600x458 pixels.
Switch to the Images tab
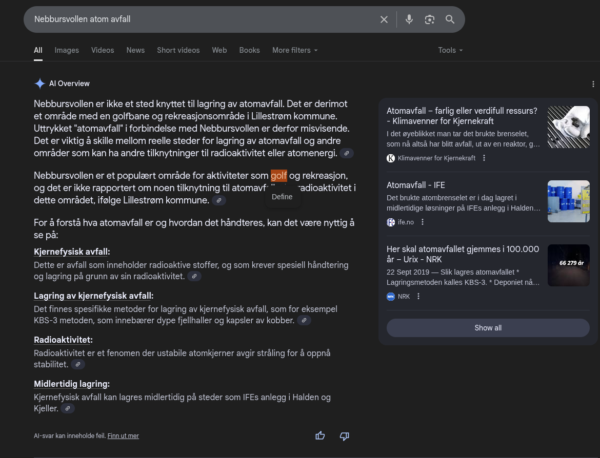67,50
